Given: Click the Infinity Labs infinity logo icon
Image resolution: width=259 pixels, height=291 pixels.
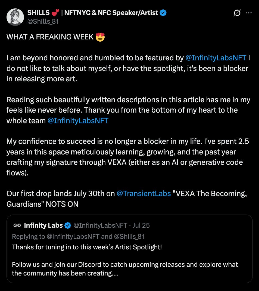Looking at the screenshot, I should [x=17, y=225].
